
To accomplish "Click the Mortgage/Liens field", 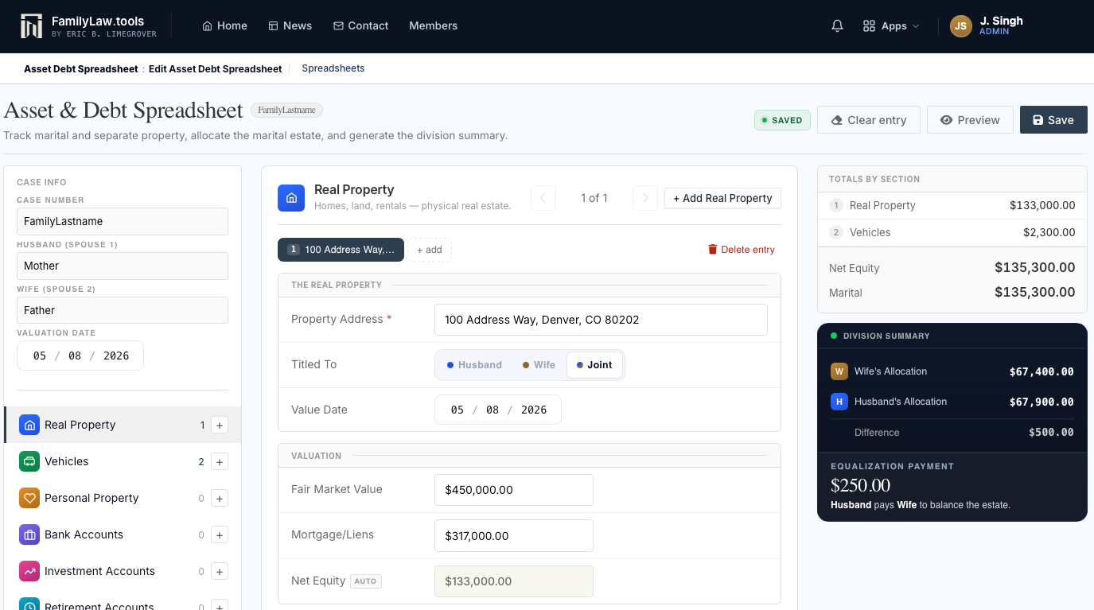I will click(x=514, y=536).
